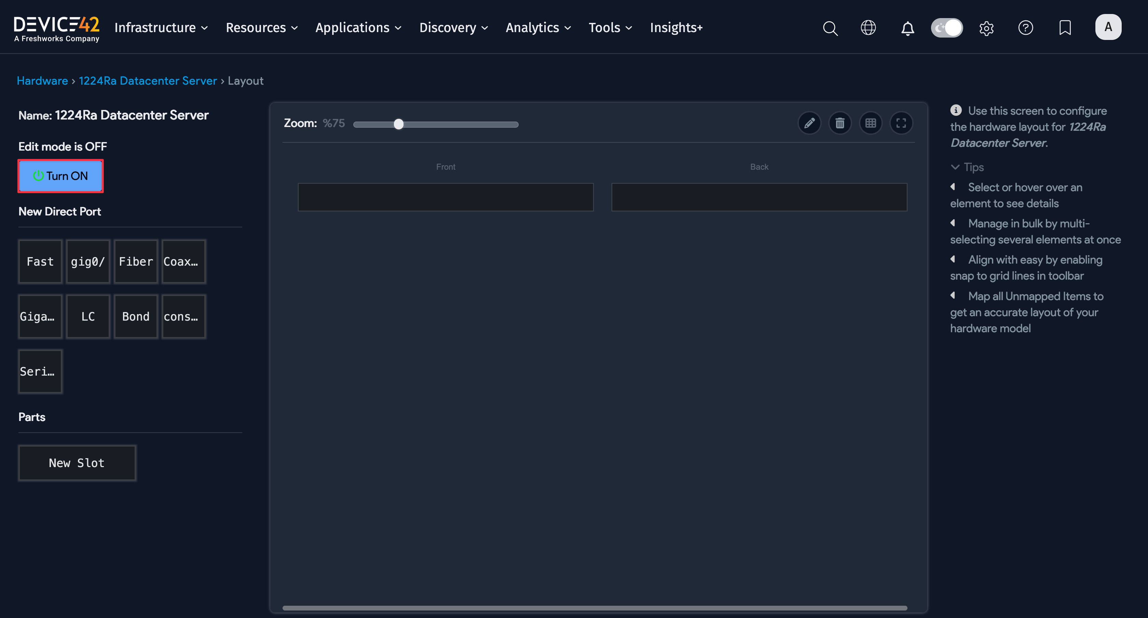This screenshot has height=618, width=1148.
Task: Click the Zoom slider handle
Action: coord(398,124)
